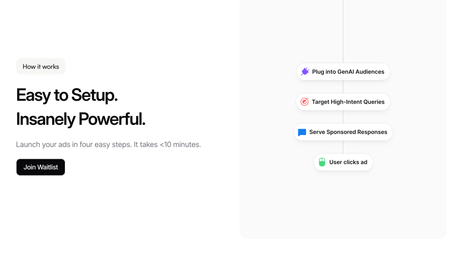
Task: Select the 'User clicks ad' label
Action: click(348, 162)
